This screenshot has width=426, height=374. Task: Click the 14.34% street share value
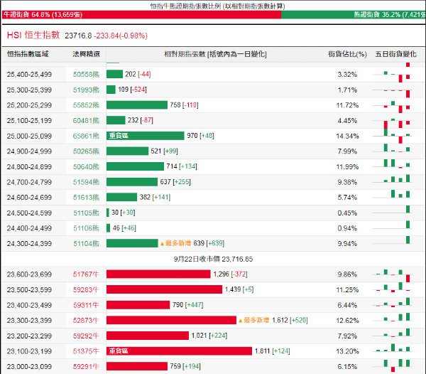pyautogui.click(x=347, y=136)
